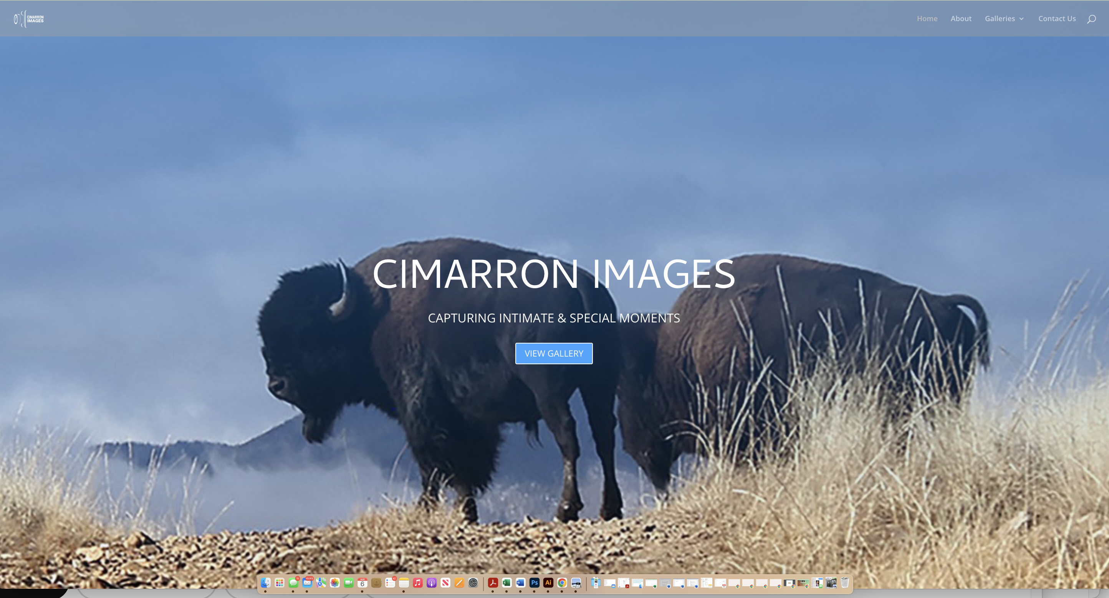Launch Maps from the dock
This screenshot has width=1109, height=598.
[x=321, y=583]
